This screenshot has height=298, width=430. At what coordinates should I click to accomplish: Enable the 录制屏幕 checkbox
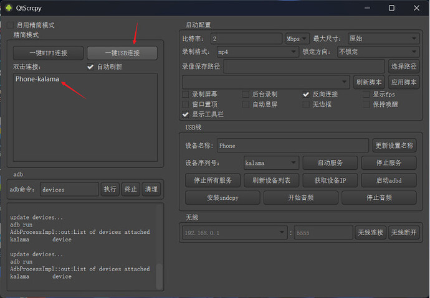click(185, 95)
